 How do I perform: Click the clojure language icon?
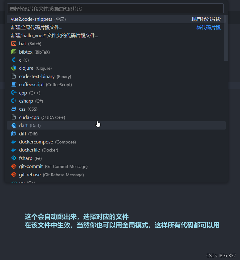point(14,68)
